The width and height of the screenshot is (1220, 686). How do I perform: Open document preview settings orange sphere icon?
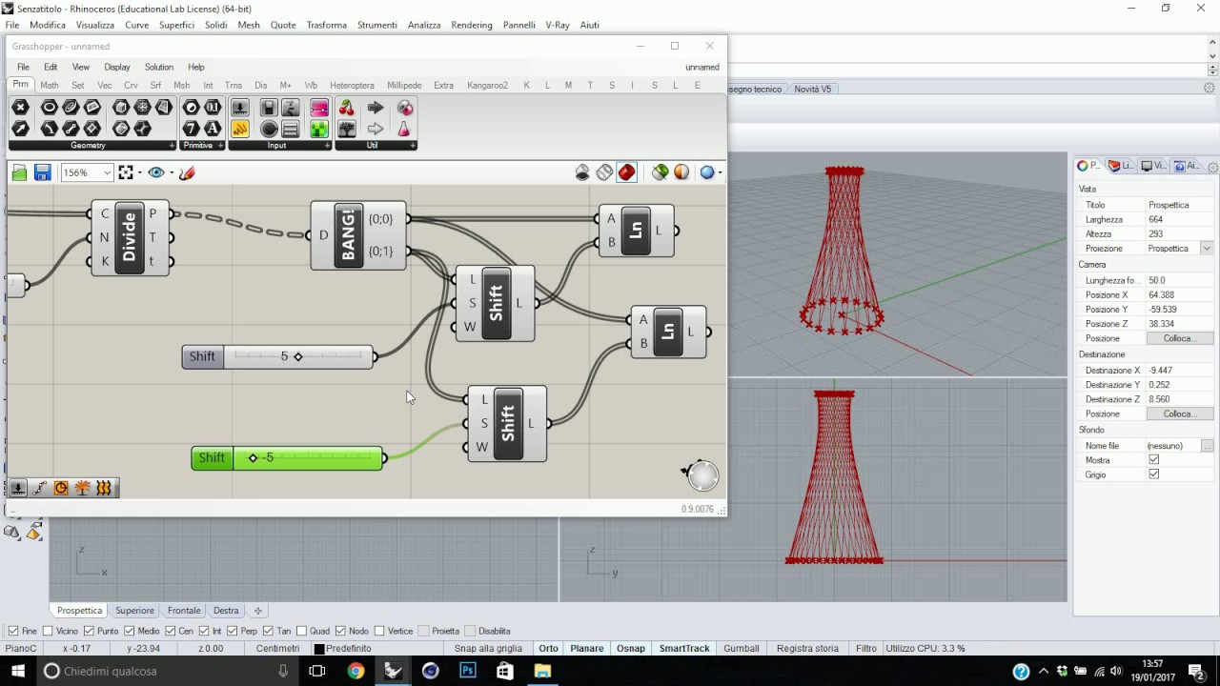[681, 172]
